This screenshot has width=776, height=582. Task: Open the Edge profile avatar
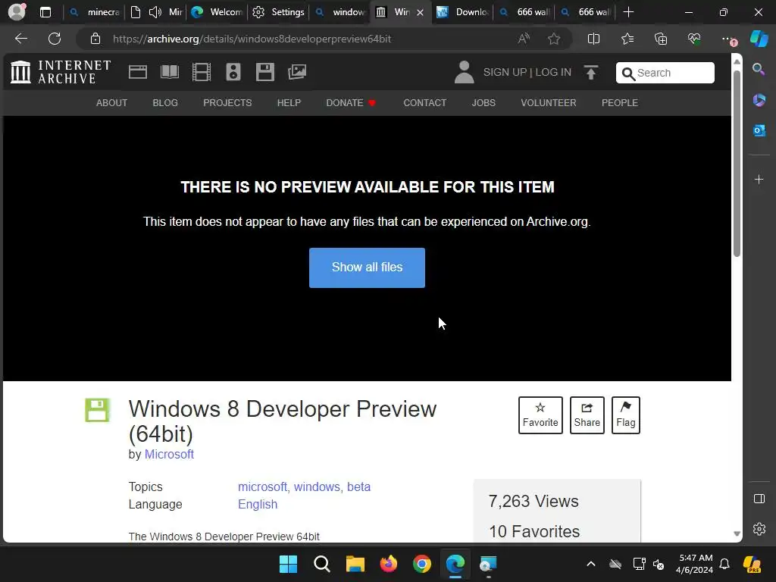(17, 12)
